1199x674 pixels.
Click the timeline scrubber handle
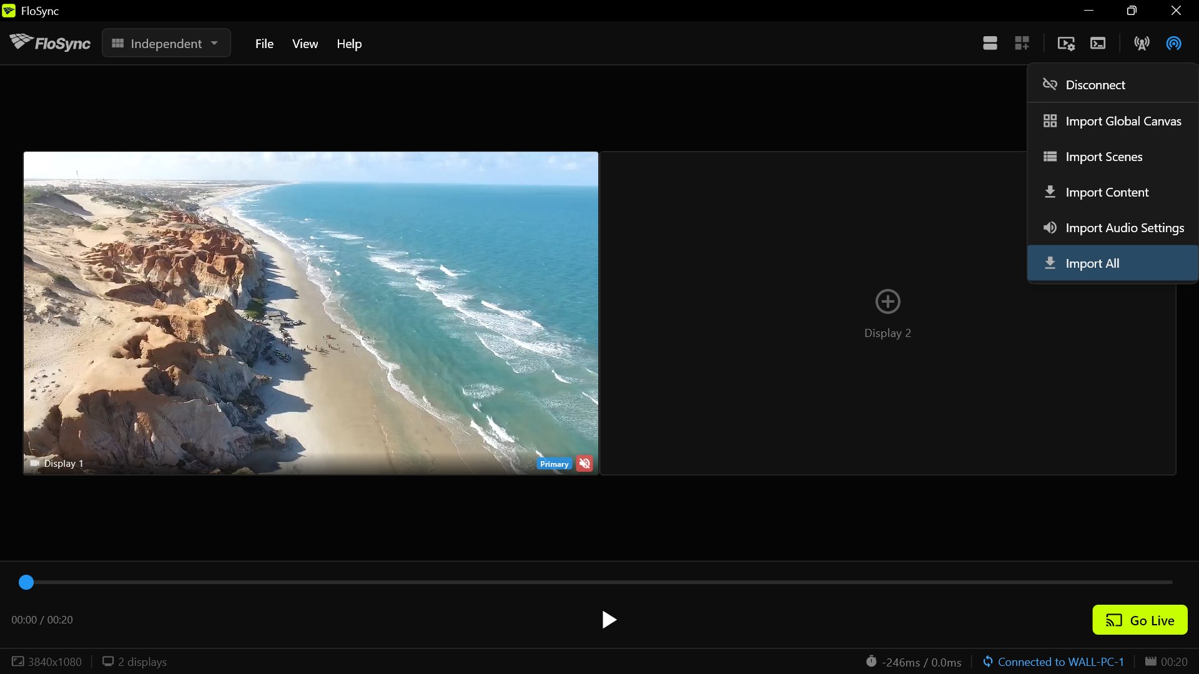tap(26, 582)
